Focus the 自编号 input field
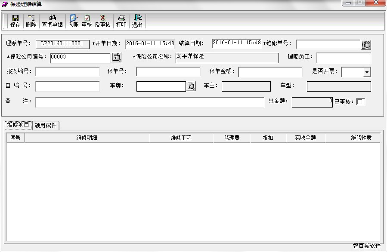The image size is (387, 252). 68,86
